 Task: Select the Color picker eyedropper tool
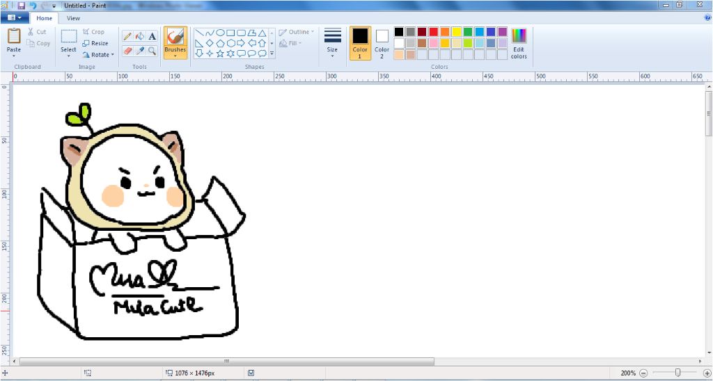(x=140, y=51)
